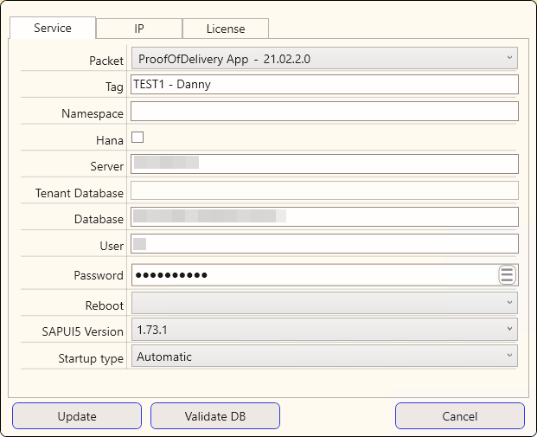Select the Service tab
Screen dimensions: 537x437
tap(53, 28)
